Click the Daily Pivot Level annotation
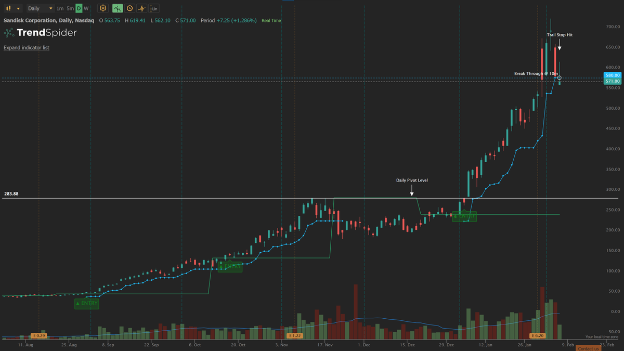Image resolution: width=624 pixels, height=351 pixels. tap(412, 180)
